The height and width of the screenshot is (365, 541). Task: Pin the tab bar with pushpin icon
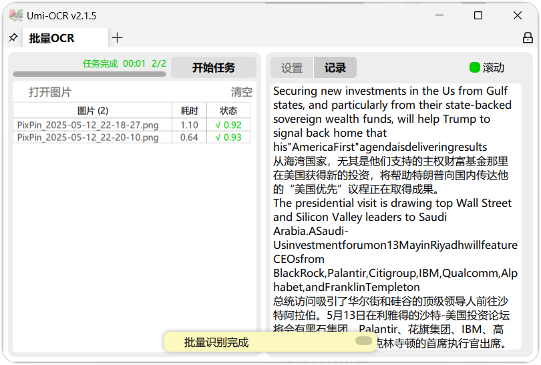(13, 37)
